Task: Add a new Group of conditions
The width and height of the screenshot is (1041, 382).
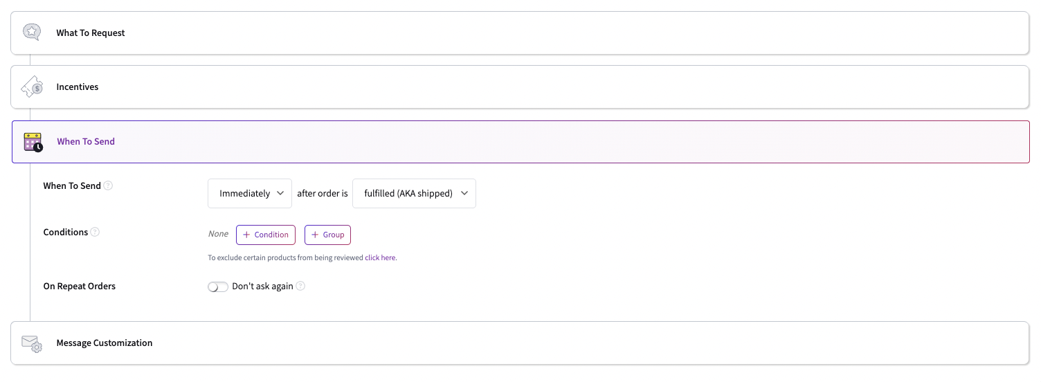Action: [327, 235]
